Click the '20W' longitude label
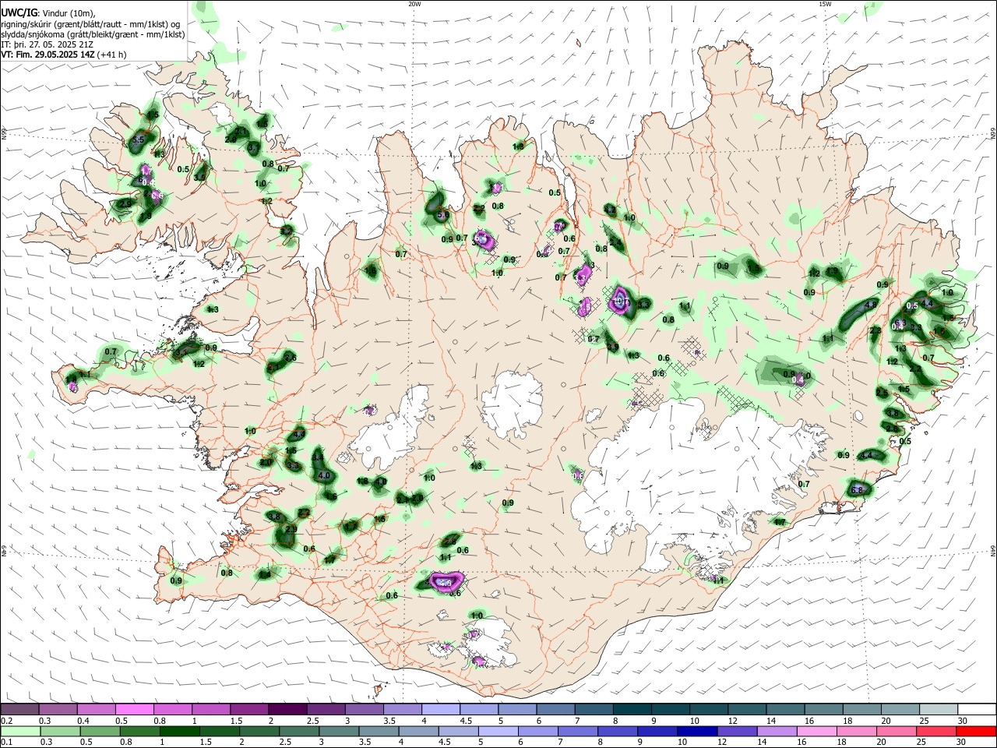The image size is (997, 748). pyautogui.click(x=414, y=4)
